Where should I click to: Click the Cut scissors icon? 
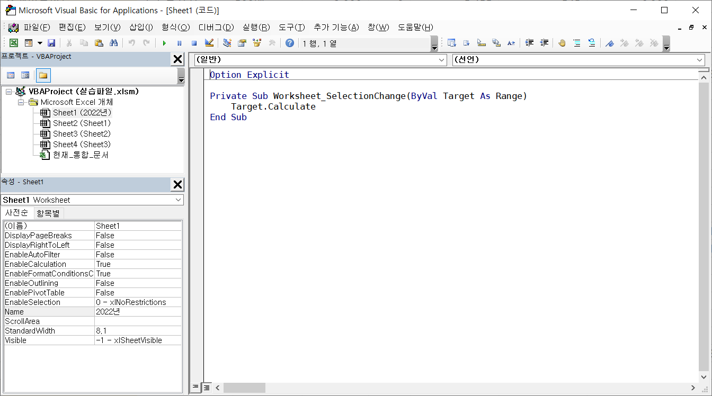pos(69,43)
